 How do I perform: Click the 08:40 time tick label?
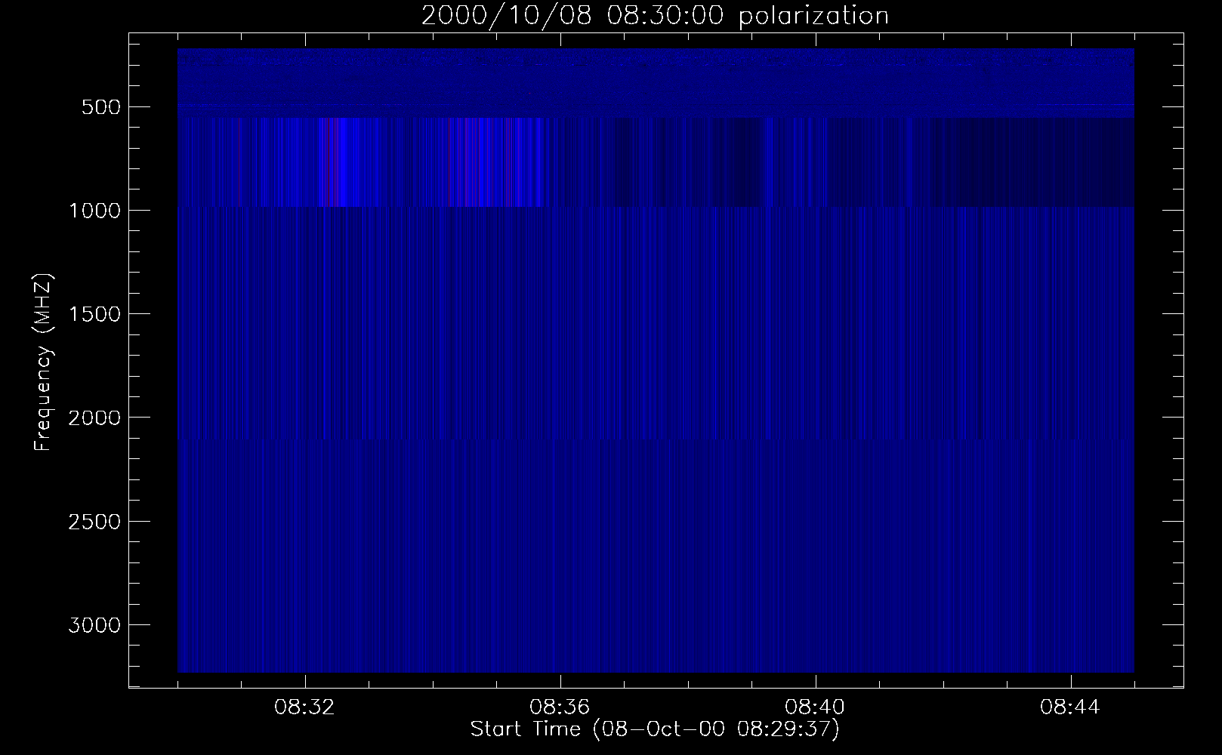(x=816, y=707)
